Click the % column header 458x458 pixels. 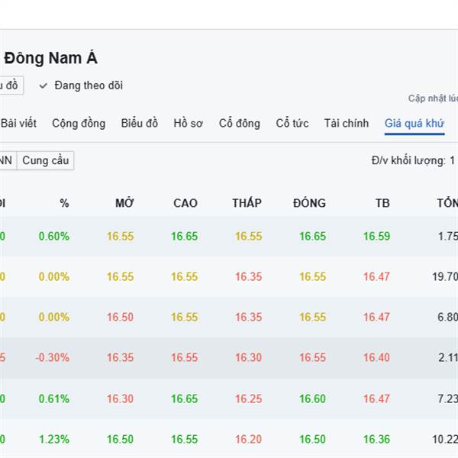click(x=64, y=203)
